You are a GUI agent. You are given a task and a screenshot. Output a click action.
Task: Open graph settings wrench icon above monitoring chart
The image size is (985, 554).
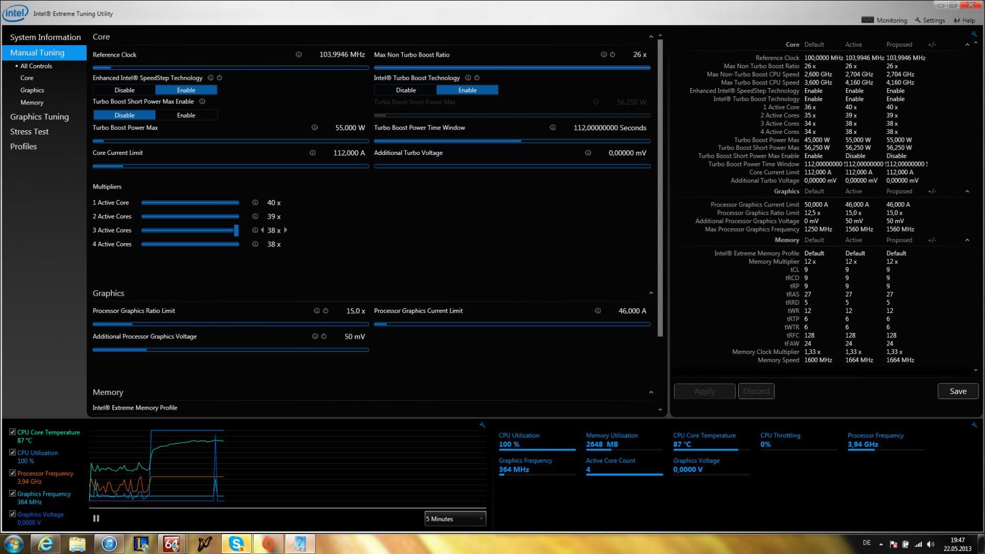(x=482, y=425)
